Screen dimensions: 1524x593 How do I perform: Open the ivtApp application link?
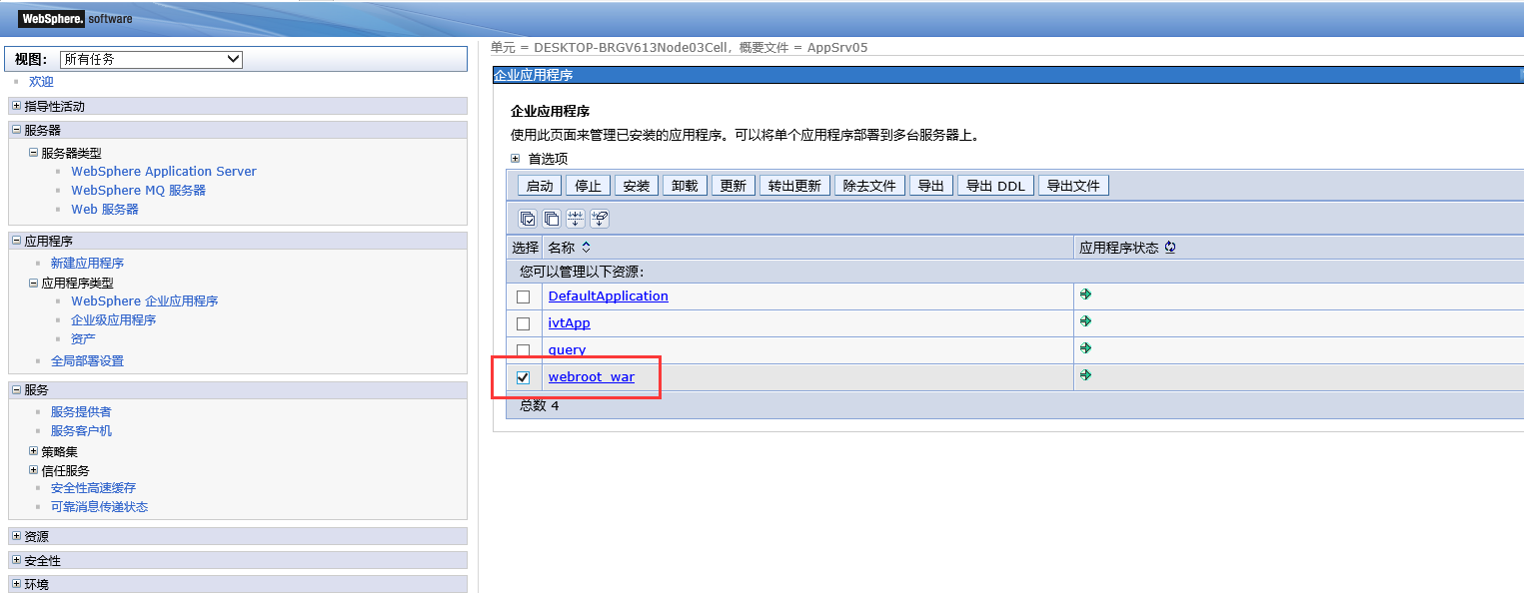[x=570, y=323]
